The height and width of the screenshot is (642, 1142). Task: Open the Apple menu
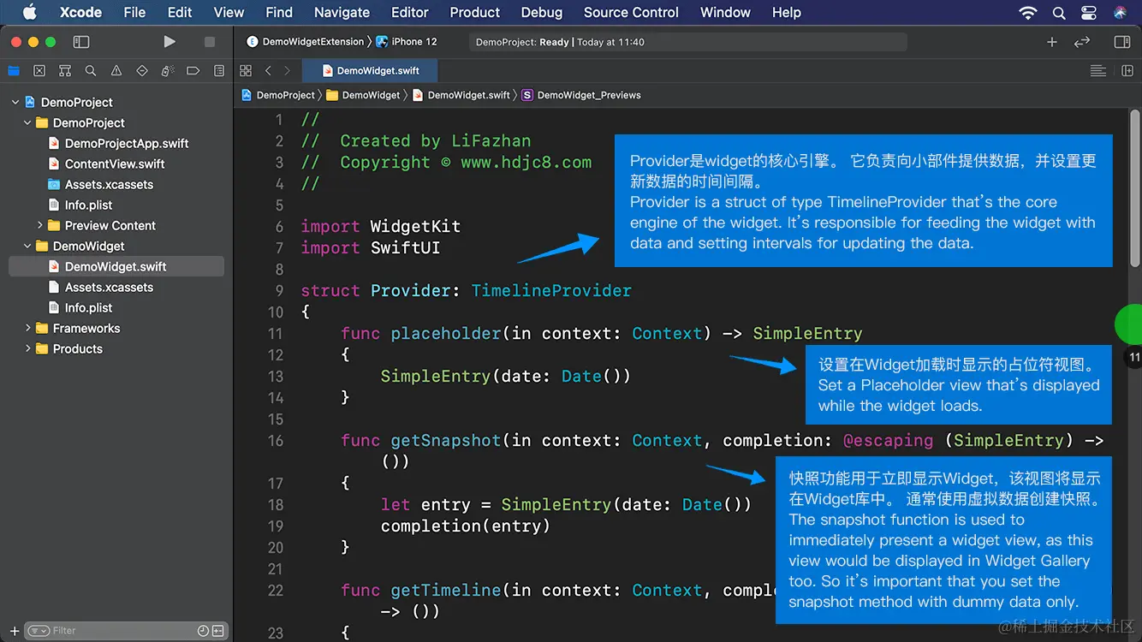coord(29,12)
